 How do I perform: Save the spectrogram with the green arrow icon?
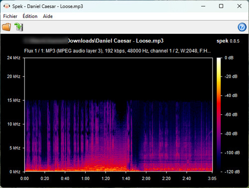19,27
